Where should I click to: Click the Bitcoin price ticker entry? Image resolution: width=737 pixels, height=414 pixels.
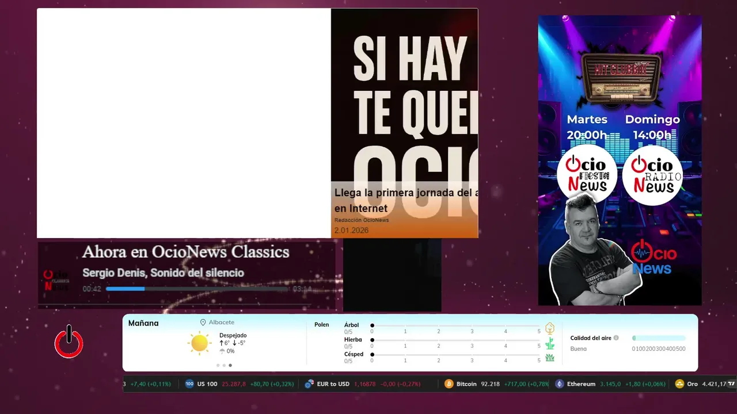pos(495,384)
